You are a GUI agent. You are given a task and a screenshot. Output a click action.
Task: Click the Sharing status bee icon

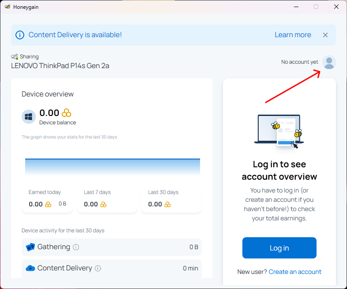(15, 57)
